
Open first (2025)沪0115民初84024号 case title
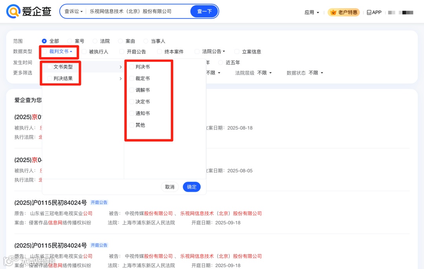click(x=51, y=202)
